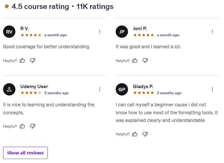224x163 pixels.
Task: Open more options for Joni P.'s review
Action: tap(212, 32)
